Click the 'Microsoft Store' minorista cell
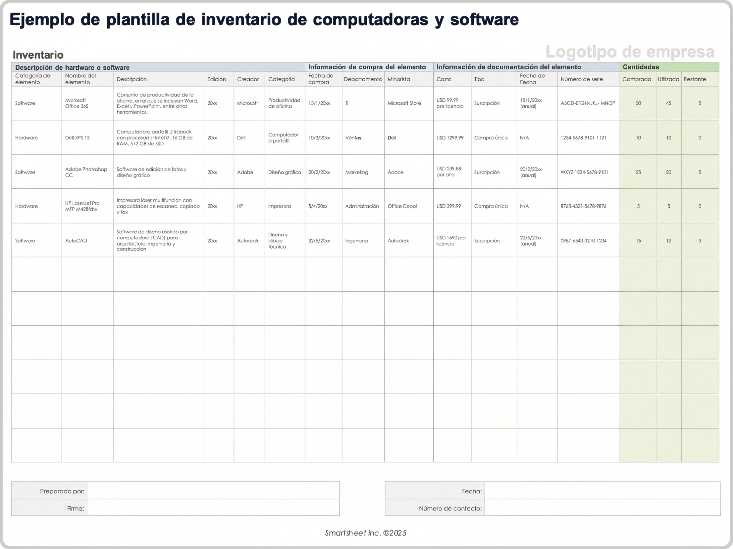Viewport: 733px width, 549px height. point(404,103)
